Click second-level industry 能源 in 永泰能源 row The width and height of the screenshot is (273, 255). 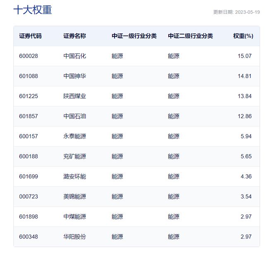(x=174, y=136)
